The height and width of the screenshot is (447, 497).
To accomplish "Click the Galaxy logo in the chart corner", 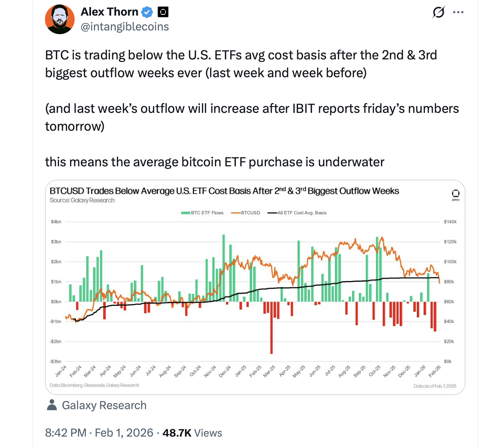I will click(x=455, y=194).
